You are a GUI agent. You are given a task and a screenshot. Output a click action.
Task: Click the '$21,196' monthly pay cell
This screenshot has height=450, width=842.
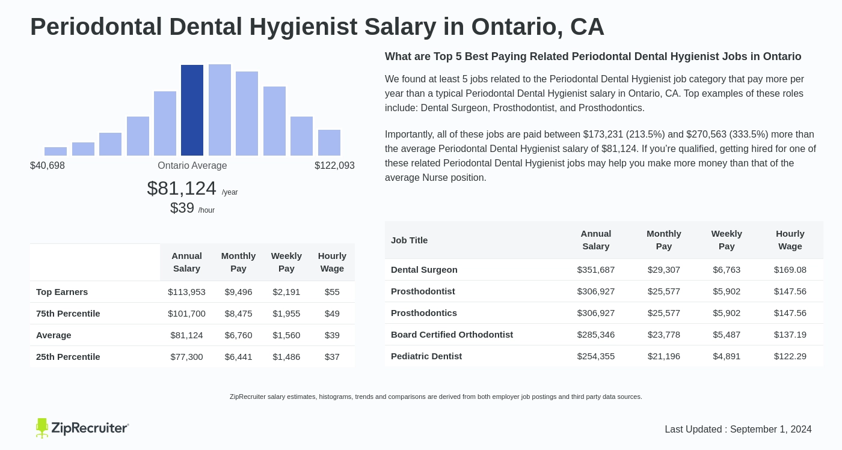664,356
